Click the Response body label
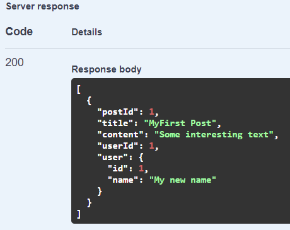Viewport: 290px width, 230px height. [107, 69]
